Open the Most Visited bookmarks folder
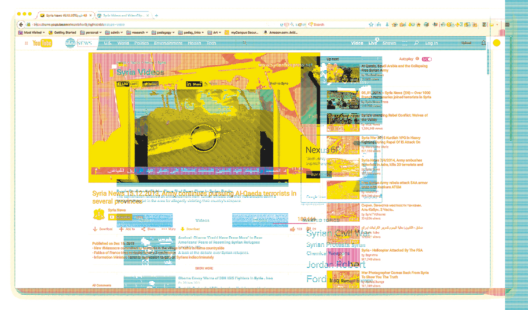Screen dimensions: 528x310 [x=31, y=32]
